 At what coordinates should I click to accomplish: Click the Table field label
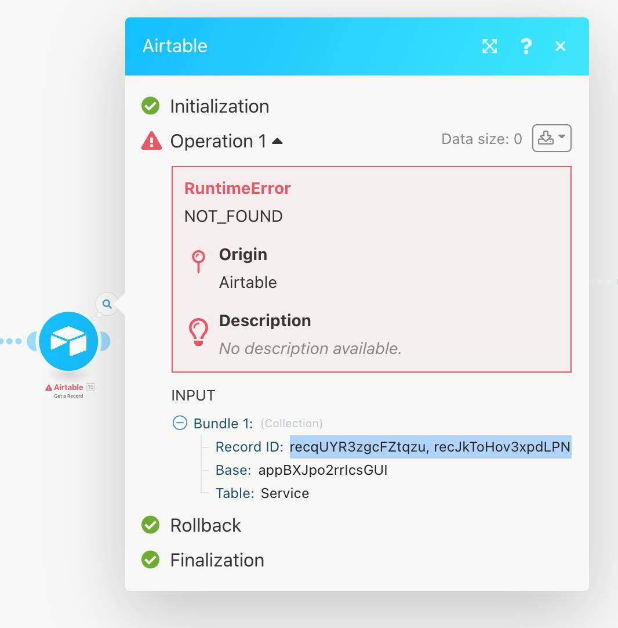(x=235, y=493)
